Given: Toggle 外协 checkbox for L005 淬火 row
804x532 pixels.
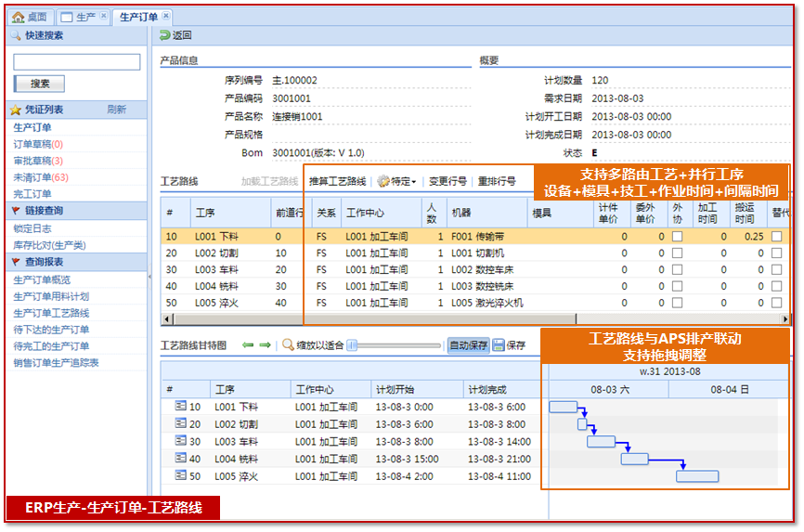Looking at the screenshot, I should point(678,303).
